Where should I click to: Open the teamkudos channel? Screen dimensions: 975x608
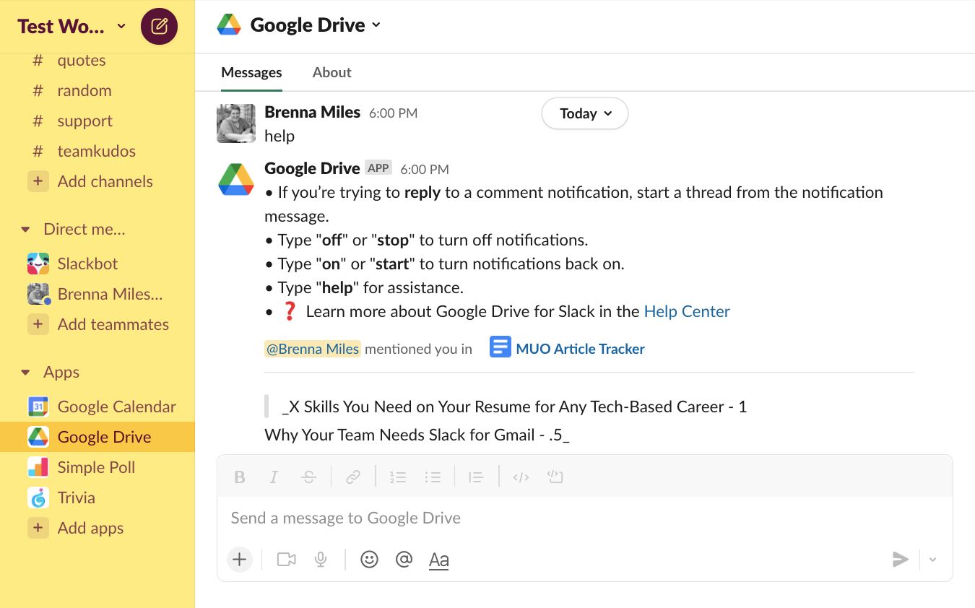pos(97,152)
